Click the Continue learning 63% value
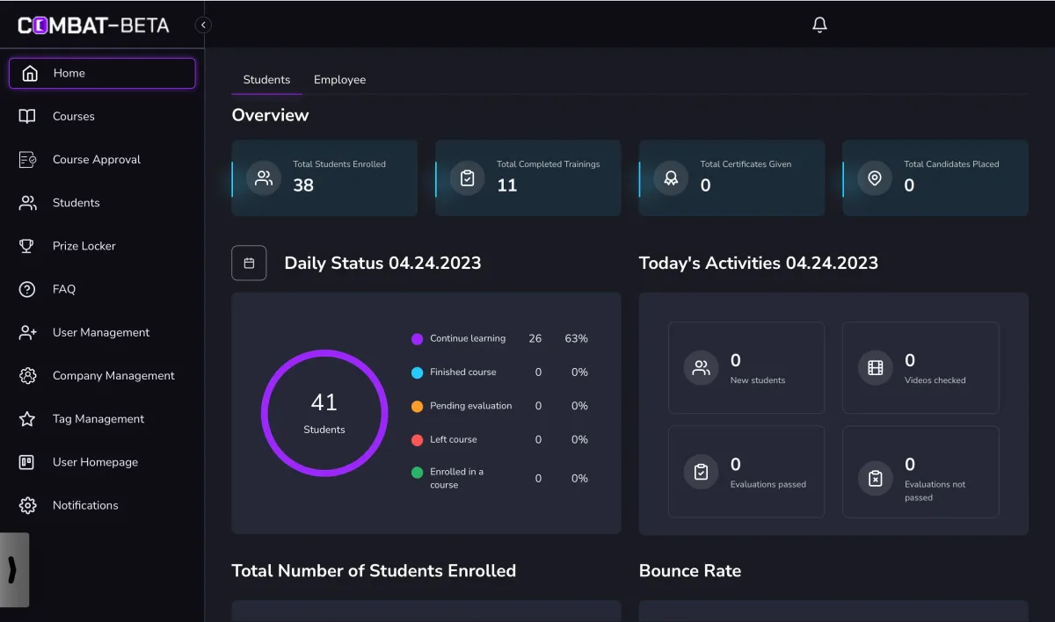This screenshot has height=622, width=1055. point(576,338)
